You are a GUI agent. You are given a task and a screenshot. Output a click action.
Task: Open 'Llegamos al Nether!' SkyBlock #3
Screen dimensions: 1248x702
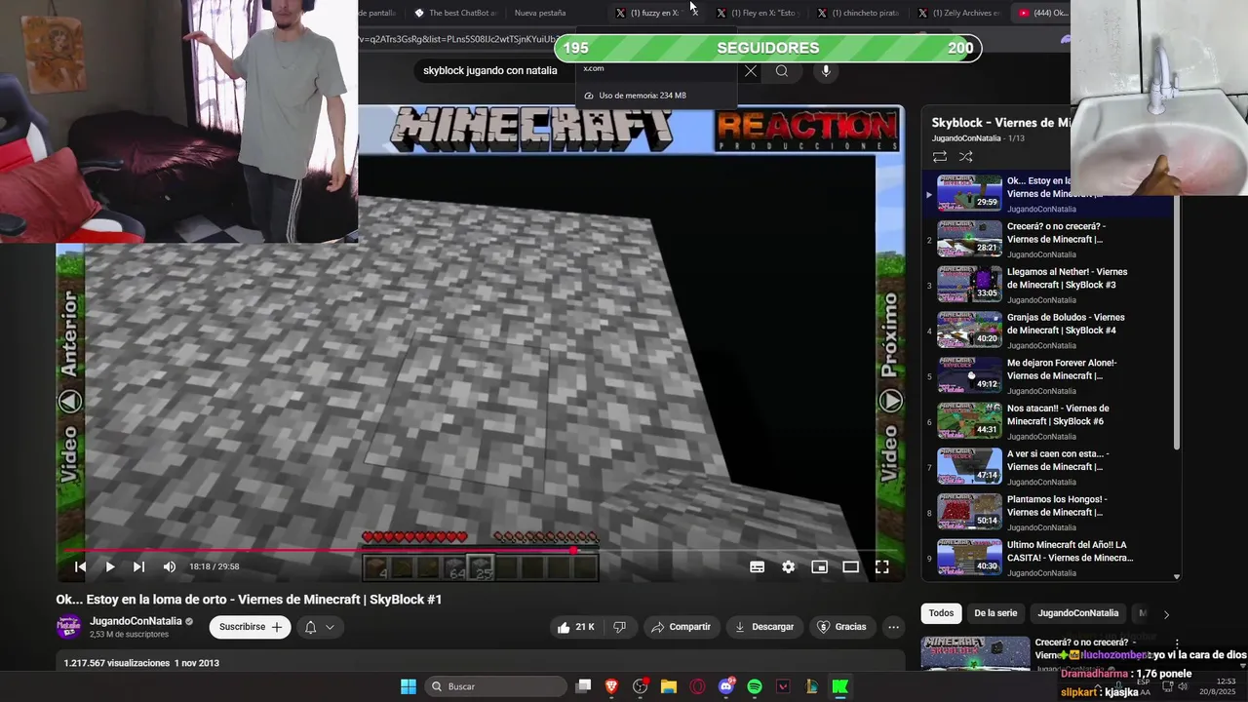[1048, 285]
